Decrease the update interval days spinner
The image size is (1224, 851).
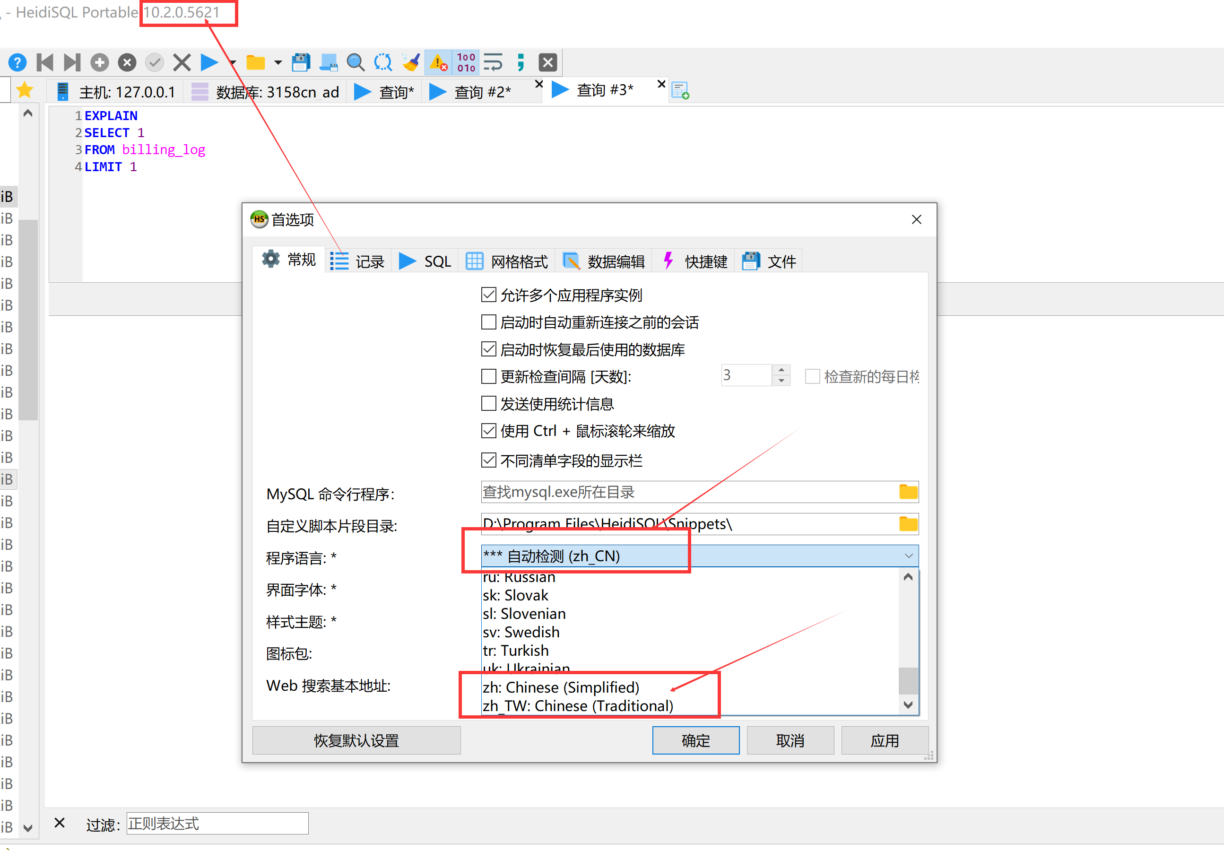coord(781,381)
